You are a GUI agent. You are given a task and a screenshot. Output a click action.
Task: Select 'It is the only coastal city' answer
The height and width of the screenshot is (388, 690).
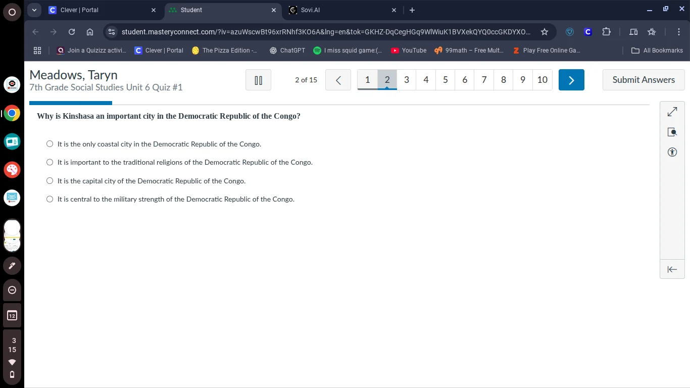(x=50, y=144)
